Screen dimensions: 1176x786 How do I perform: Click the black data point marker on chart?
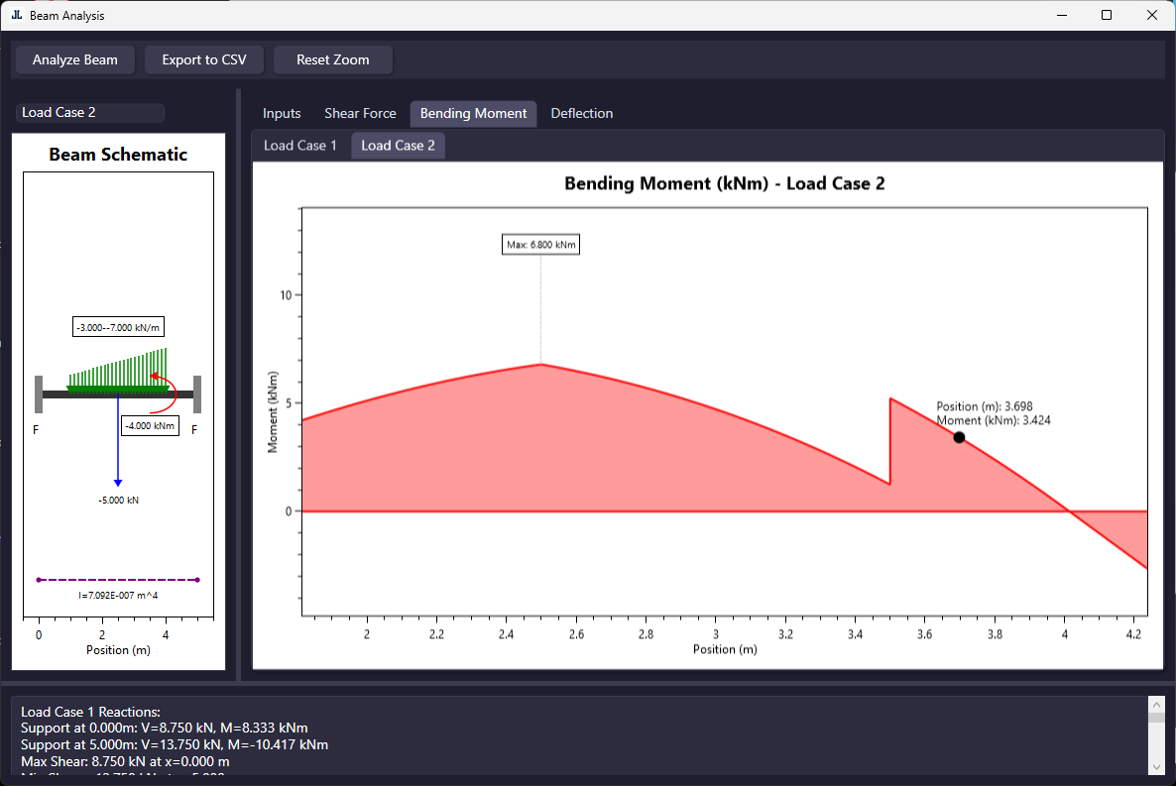[x=959, y=437]
